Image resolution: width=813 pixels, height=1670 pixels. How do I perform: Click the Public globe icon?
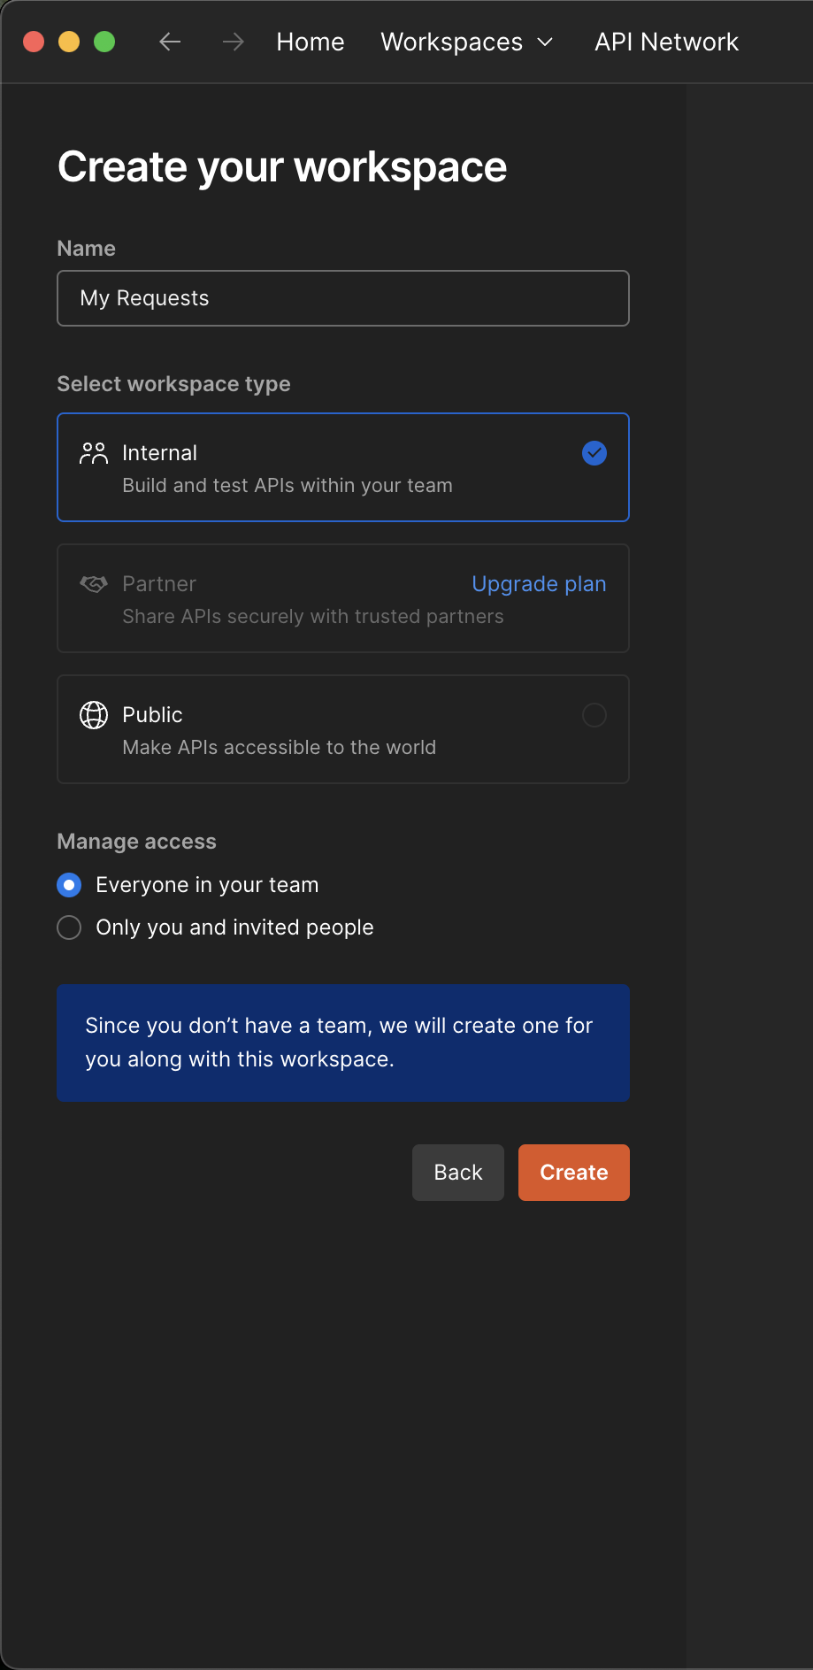[93, 715]
